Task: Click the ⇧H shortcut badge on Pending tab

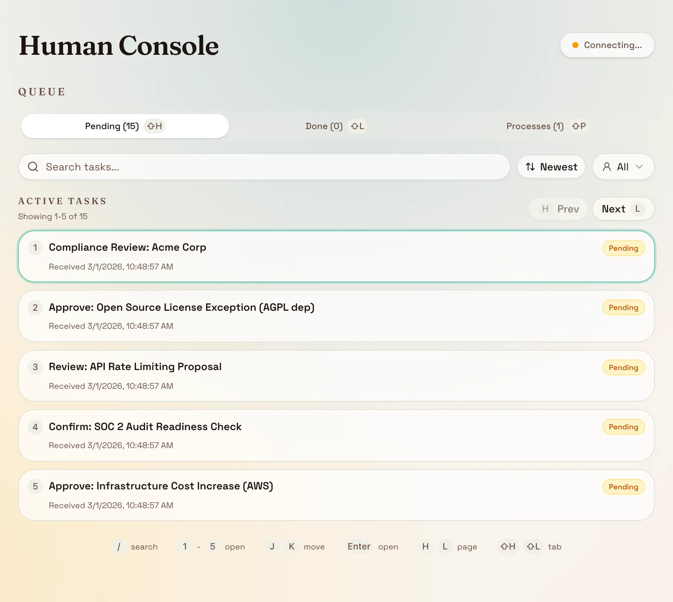Action: click(154, 126)
